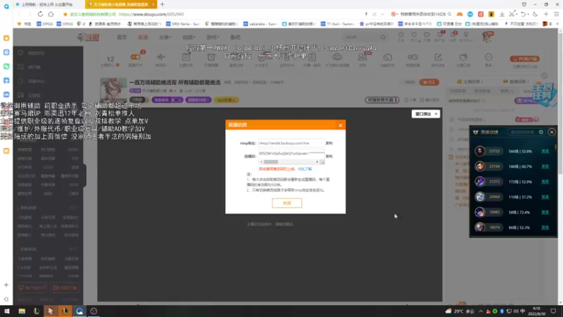Click the search magnifier in hero stats panel
Screen dimensions: 563x317
[x=541, y=132]
